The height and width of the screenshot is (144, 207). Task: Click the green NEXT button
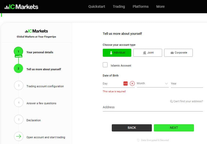pyautogui.click(x=174, y=128)
